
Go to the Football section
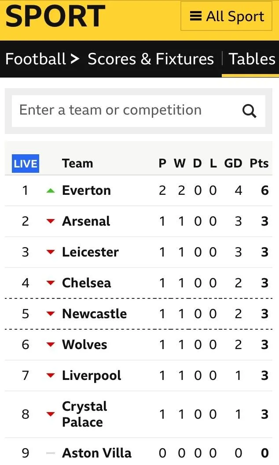(x=35, y=59)
